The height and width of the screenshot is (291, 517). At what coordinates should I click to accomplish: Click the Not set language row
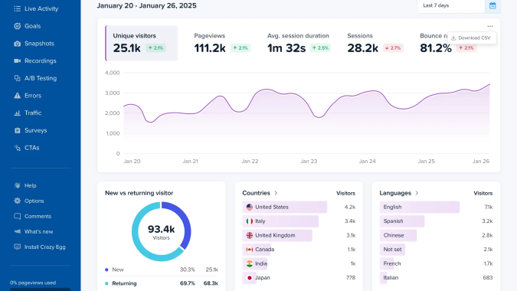click(x=437, y=250)
